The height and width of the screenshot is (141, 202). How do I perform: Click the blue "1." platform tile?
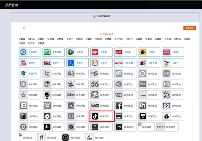[77, 63]
